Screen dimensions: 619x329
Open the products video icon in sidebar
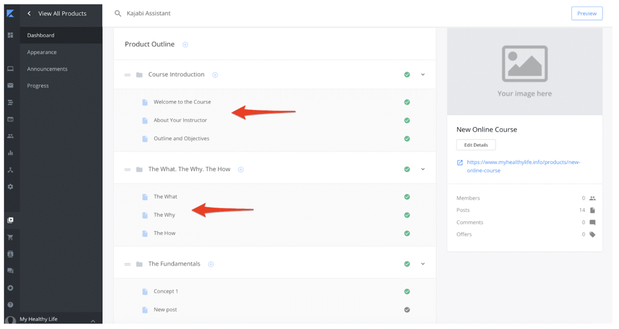tap(10, 220)
